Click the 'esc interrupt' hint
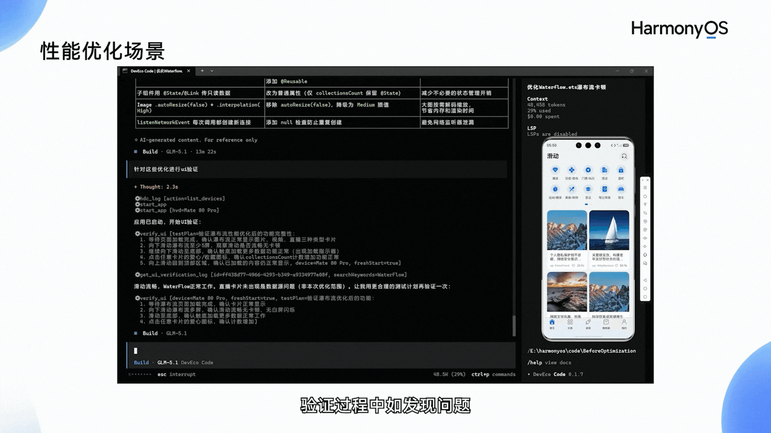 [176, 374]
